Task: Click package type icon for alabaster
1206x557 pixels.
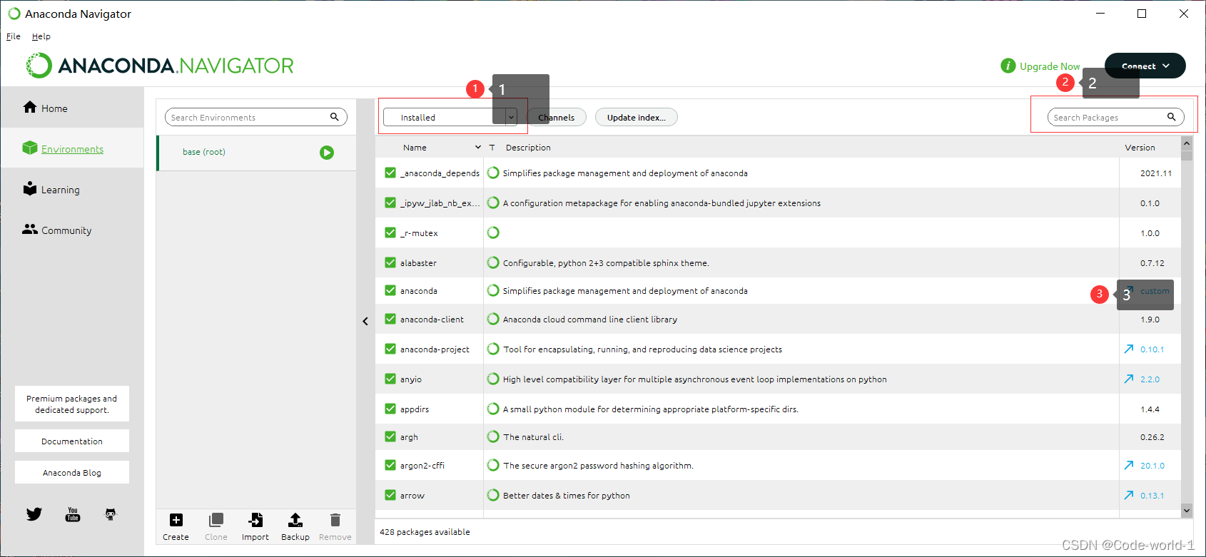Action: click(x=493, y=262)
